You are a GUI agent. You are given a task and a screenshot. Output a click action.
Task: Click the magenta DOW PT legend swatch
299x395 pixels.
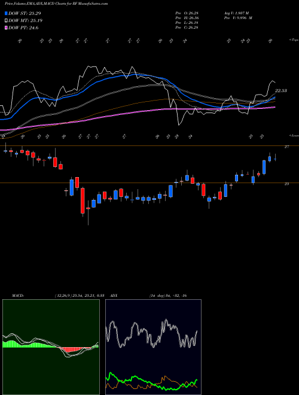pos(6,28)
